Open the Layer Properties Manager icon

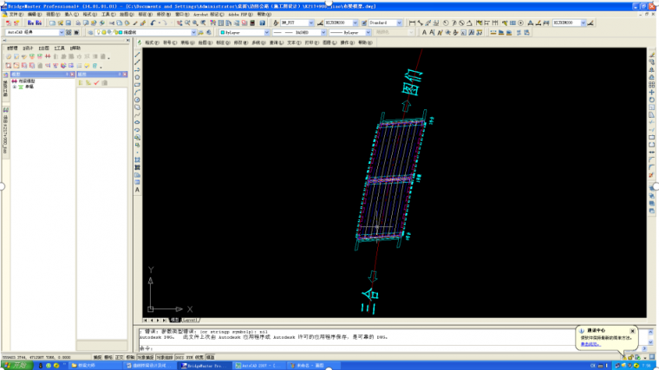[90, 32]
